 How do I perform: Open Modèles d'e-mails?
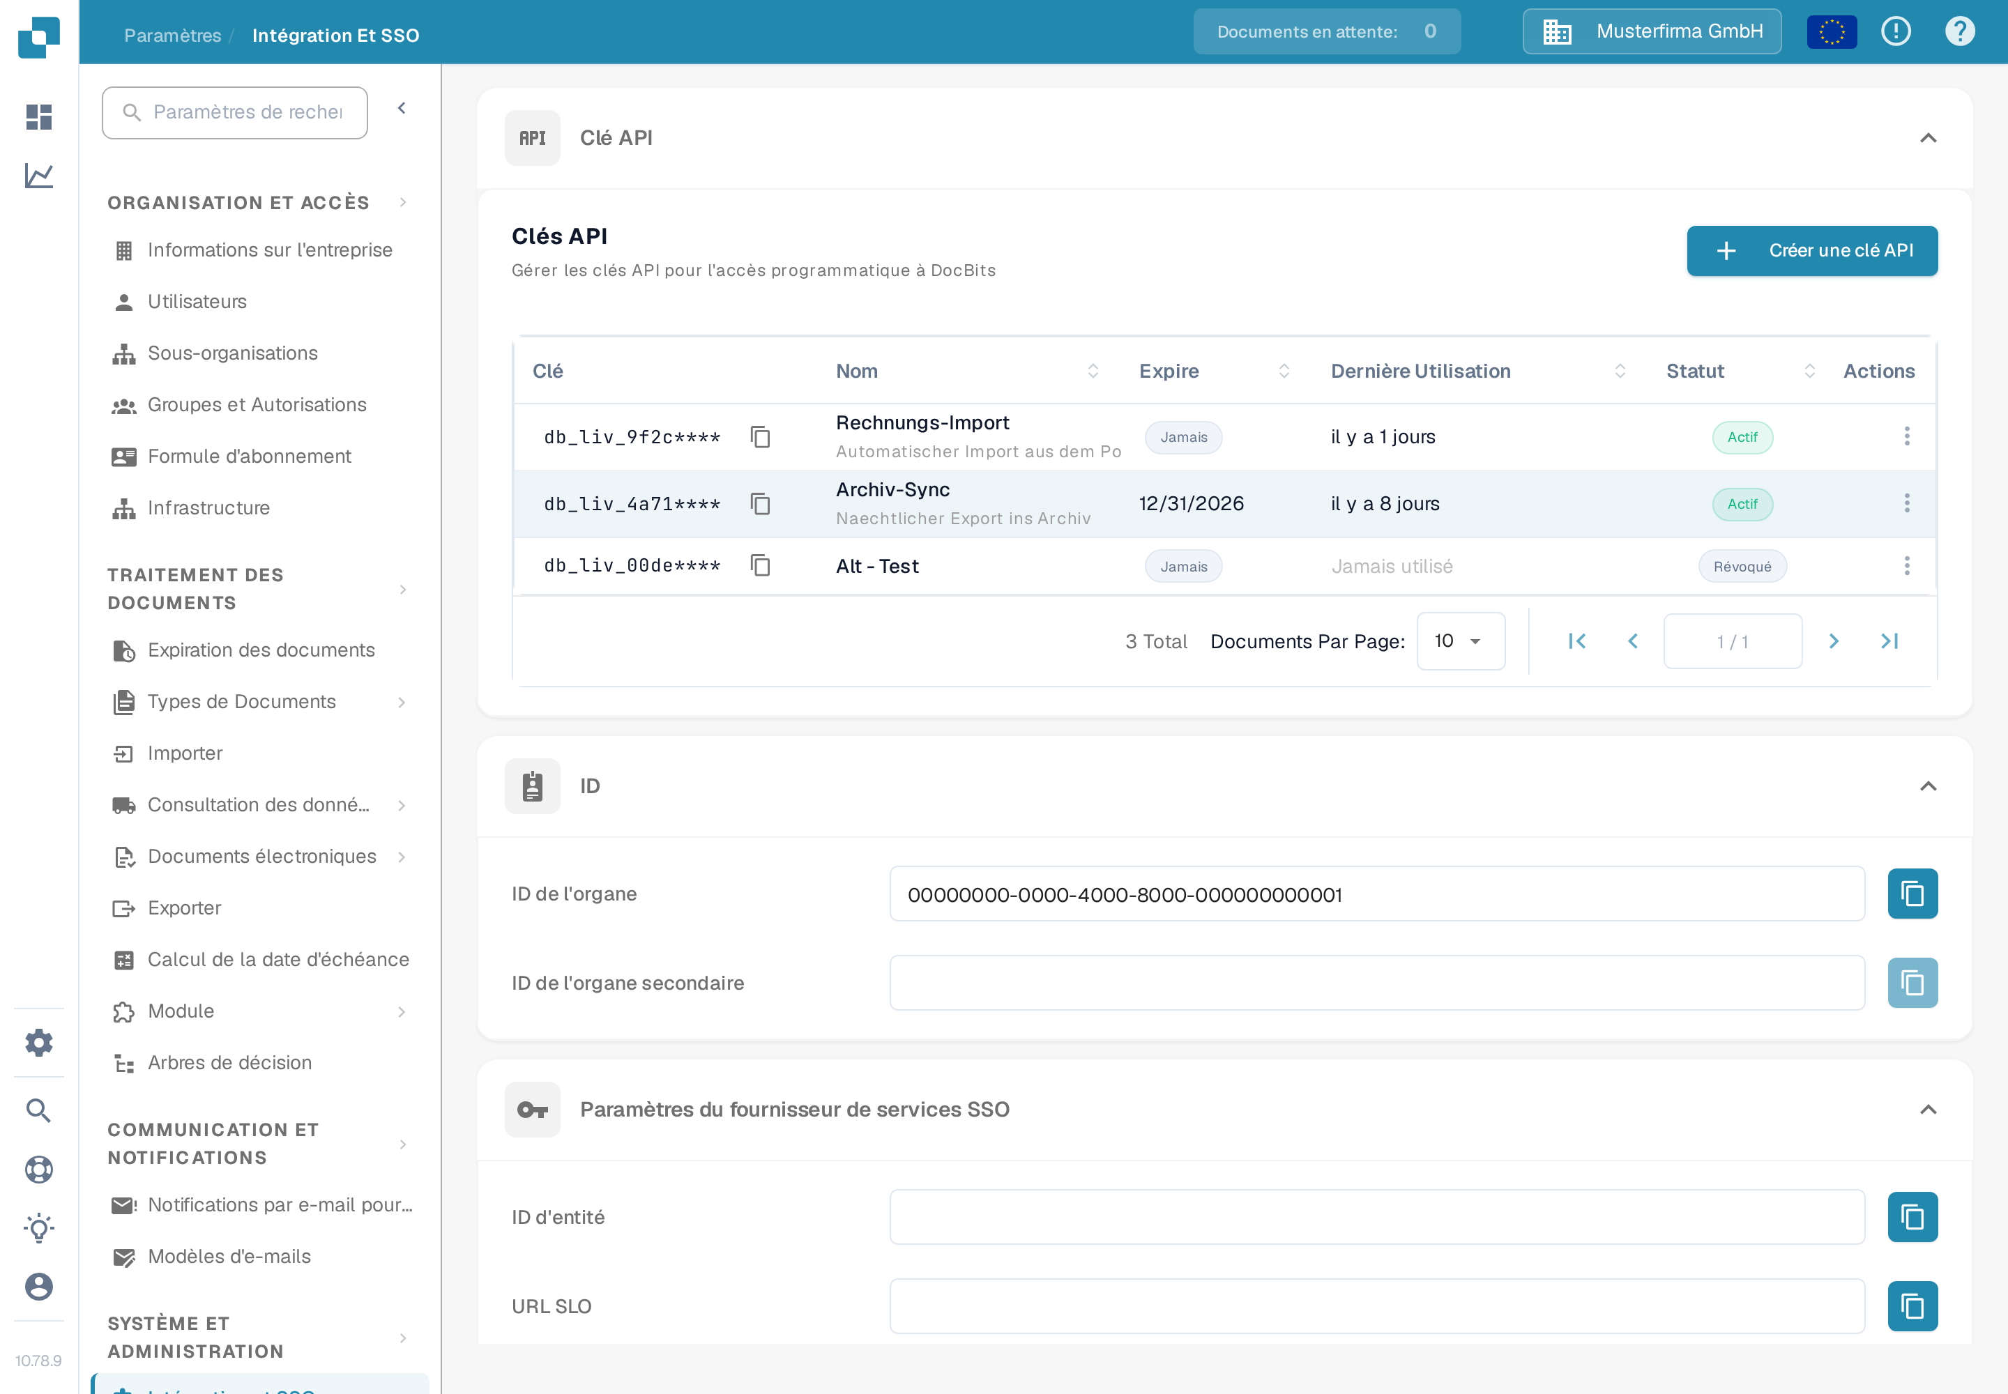[x=229, y=1257]
